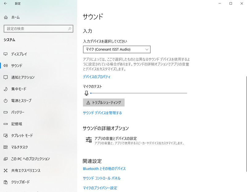
Task: Open タブレット モード settings page
Action: (x=22, y=136)
